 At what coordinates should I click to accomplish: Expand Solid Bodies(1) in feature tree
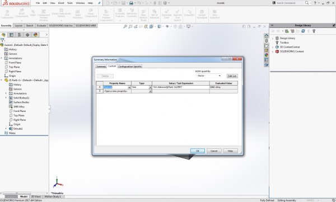click(6, 98)
